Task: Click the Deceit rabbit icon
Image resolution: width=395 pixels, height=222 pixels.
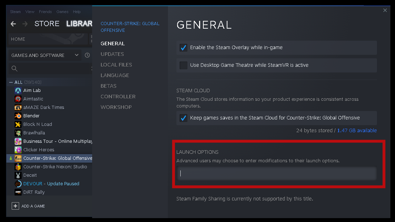Action: [18, 175]
